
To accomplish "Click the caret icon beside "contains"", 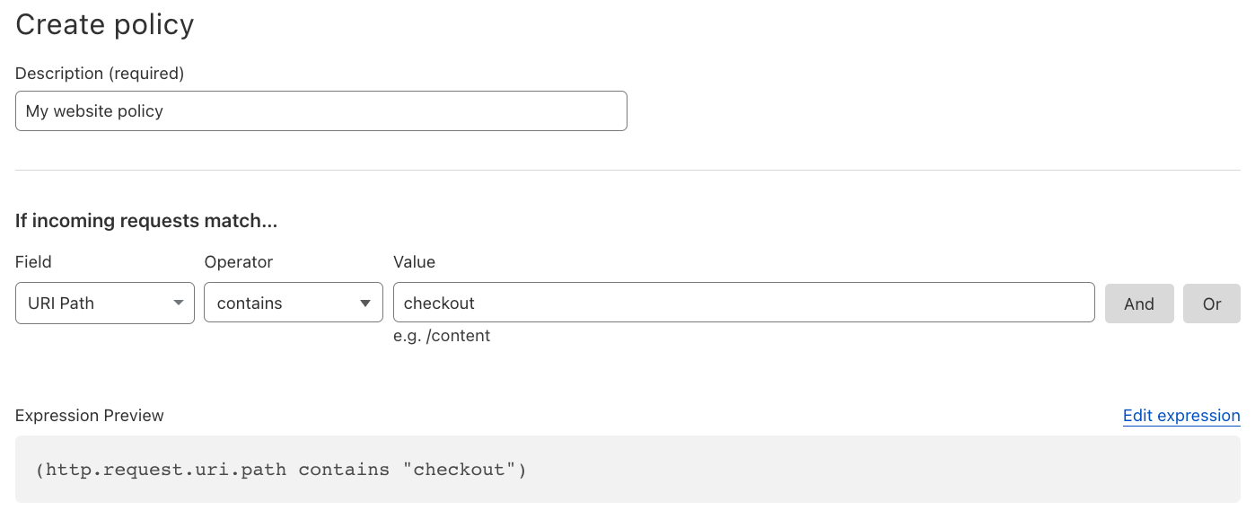I will coord(365,304).
